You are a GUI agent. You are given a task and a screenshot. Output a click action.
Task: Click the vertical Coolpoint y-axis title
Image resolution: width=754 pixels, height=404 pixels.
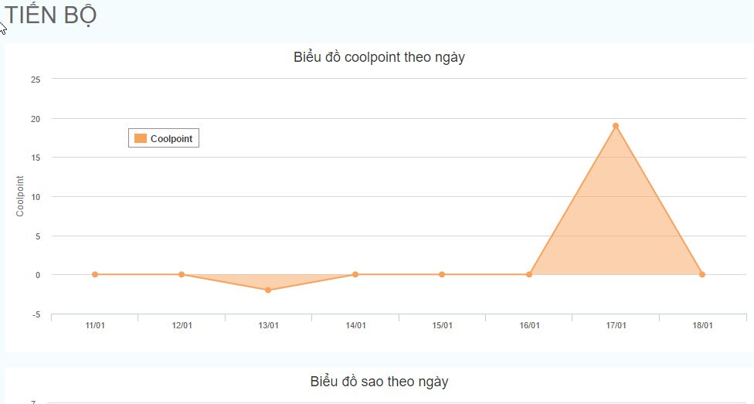(20, 196)
